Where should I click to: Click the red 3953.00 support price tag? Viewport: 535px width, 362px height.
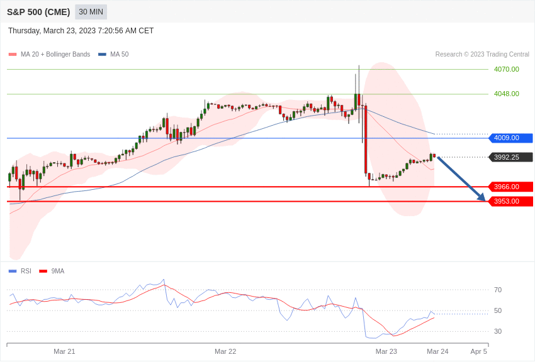(x=511, y=202)
